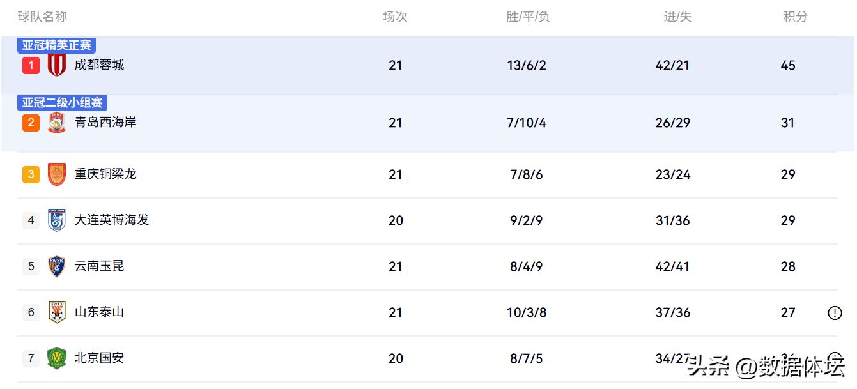Click the info icon in the 山东泰山 row
Screen dimensions: 857x389
tap(835, 313)
